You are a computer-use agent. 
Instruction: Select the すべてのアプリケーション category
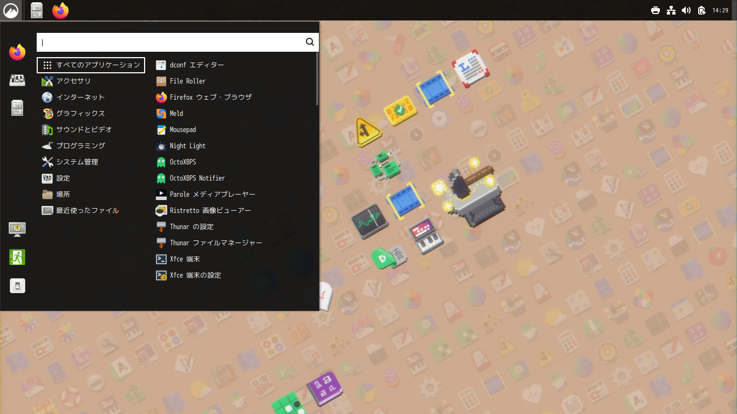pos(91,65)
